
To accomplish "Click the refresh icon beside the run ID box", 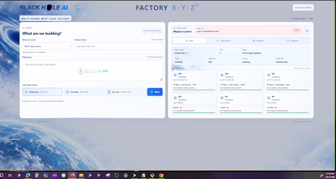I will (307, 31).
